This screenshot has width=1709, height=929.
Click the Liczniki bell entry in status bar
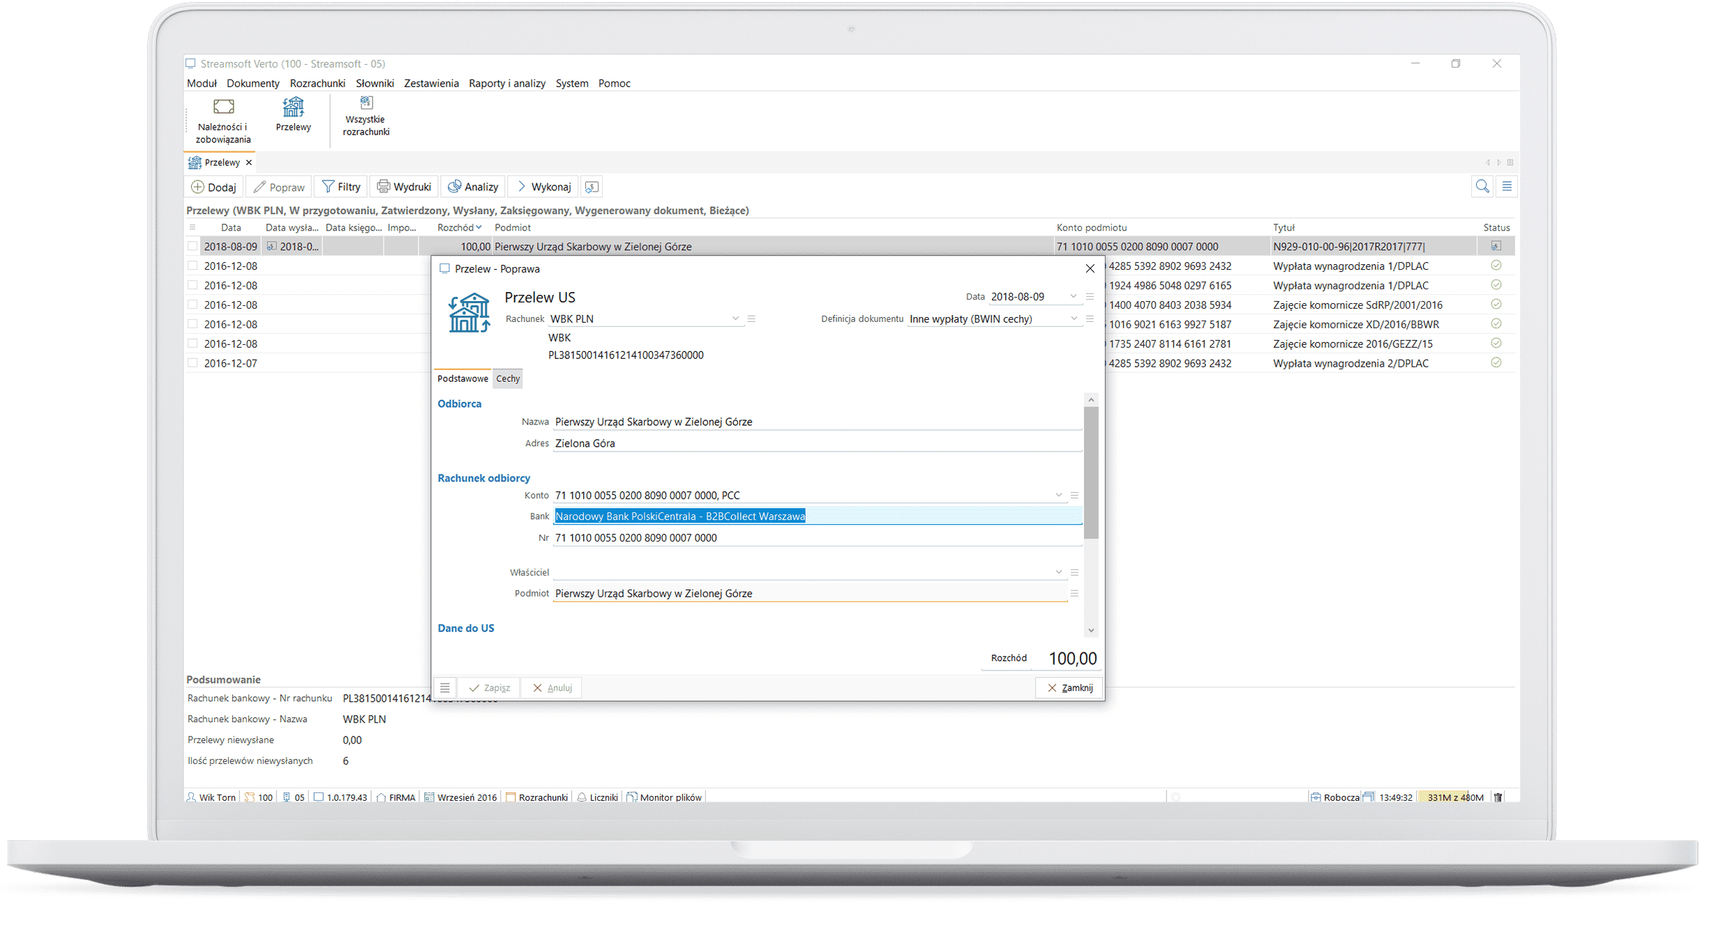click(x=597, y=797)
